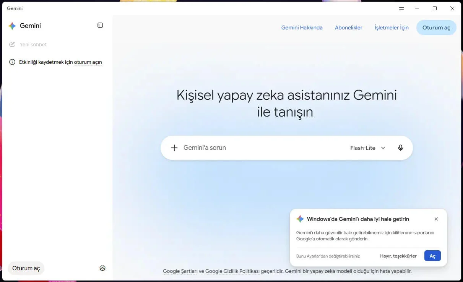Screen dimensions: 463x282
Task: Open settings gear in sidebar bottom
Action: [x=102, y=268]
